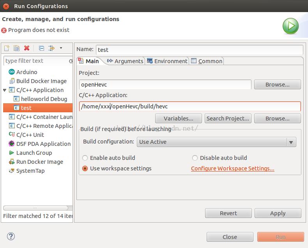Screen dimensions: 308x248
Task: Select the Arduino configuration type
Action: [27, 72]
